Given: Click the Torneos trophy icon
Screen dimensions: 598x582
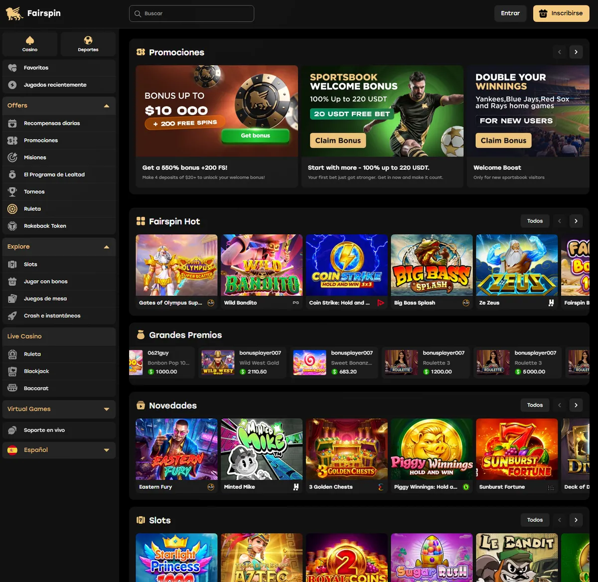Looking at the screenshot, I should point(12,192).
